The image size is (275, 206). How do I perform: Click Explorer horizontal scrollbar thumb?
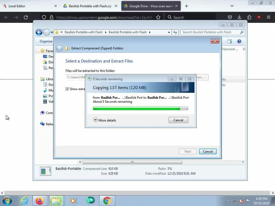pyautogui.click(x=132, y=162)
